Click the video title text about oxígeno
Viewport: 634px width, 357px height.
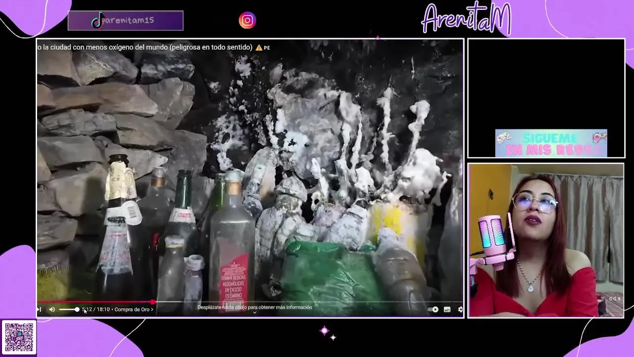145,48
